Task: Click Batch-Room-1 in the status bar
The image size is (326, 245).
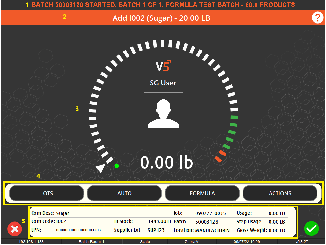Action: pos(91,242)
